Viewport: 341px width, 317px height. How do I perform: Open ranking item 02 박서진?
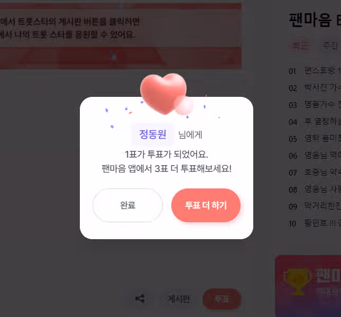[x=315, y=88]
